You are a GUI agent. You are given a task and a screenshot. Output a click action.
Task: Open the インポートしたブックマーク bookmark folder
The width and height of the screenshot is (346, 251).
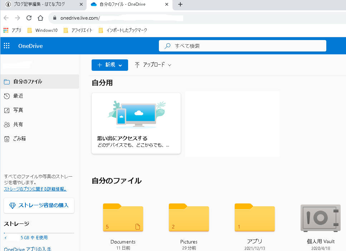[123, 30]
